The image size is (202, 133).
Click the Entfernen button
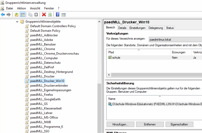point(150,124)
